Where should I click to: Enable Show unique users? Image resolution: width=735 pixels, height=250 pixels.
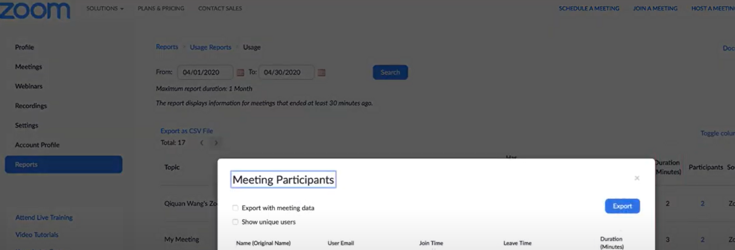point(235,222)
